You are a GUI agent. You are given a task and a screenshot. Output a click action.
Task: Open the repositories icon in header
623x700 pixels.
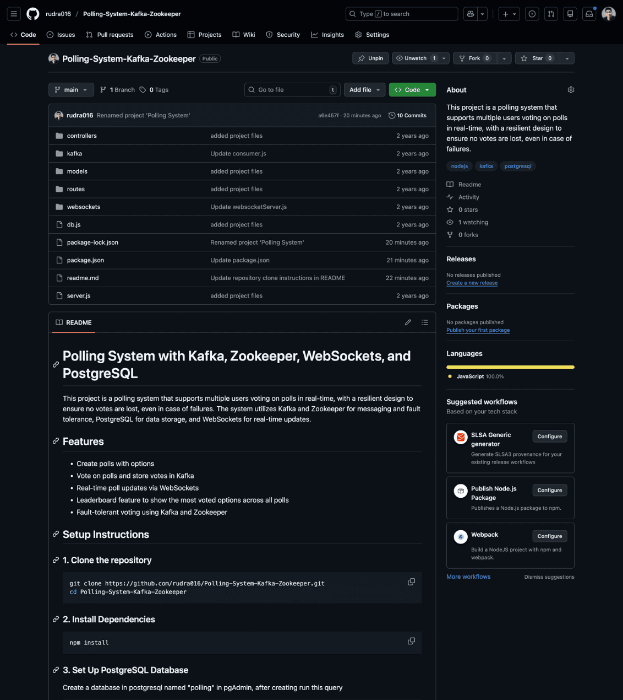570,14
